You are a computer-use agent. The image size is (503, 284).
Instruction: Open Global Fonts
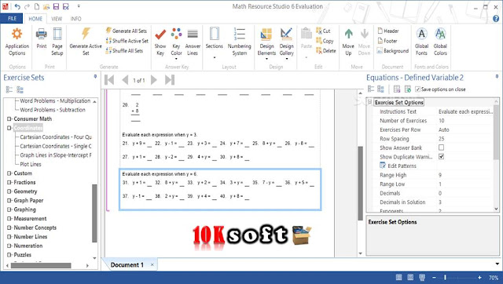[x=421, y=42]
